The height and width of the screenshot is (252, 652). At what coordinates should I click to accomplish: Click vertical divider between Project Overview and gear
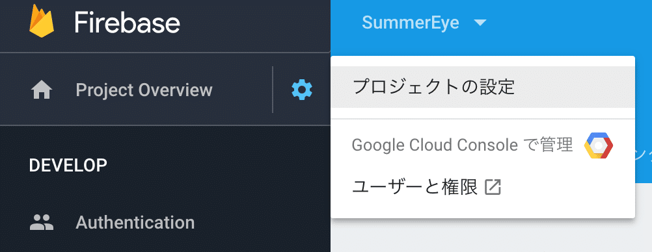(x=273, y=89)
